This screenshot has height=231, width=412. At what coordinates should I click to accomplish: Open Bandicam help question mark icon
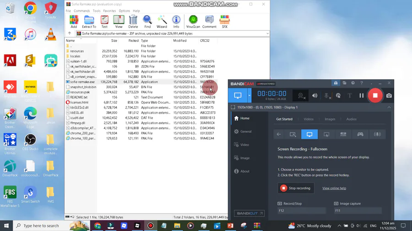tap(362, 83)
